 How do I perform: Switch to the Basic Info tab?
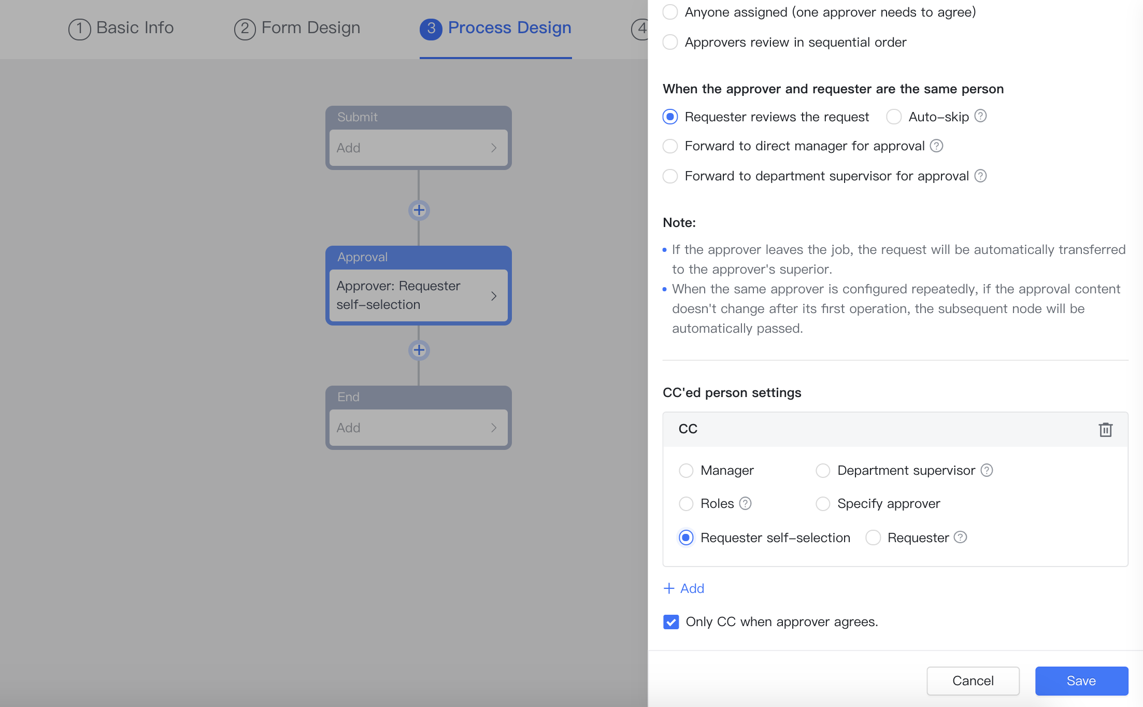pyautogui.click(x=121, y=27)
